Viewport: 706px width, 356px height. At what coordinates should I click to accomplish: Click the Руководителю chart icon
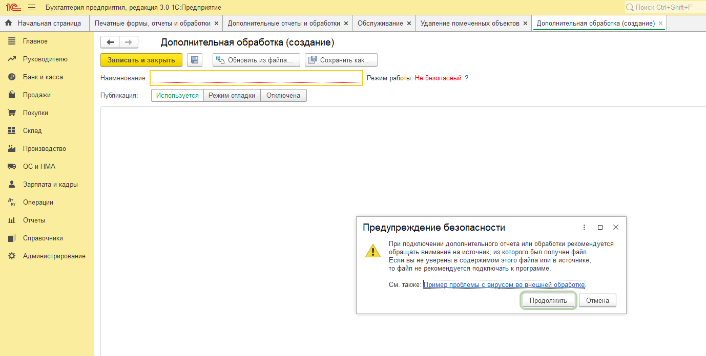12,59
